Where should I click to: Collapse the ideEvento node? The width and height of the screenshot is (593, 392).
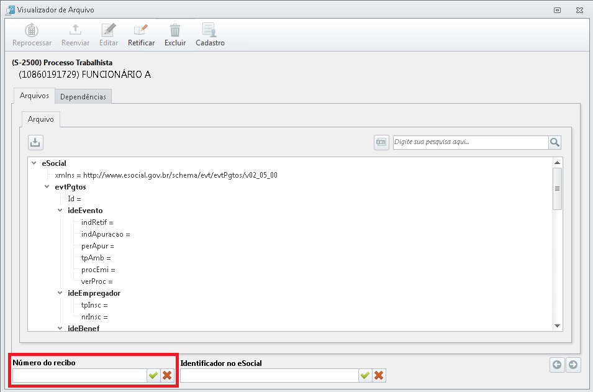tap(60, 210)
